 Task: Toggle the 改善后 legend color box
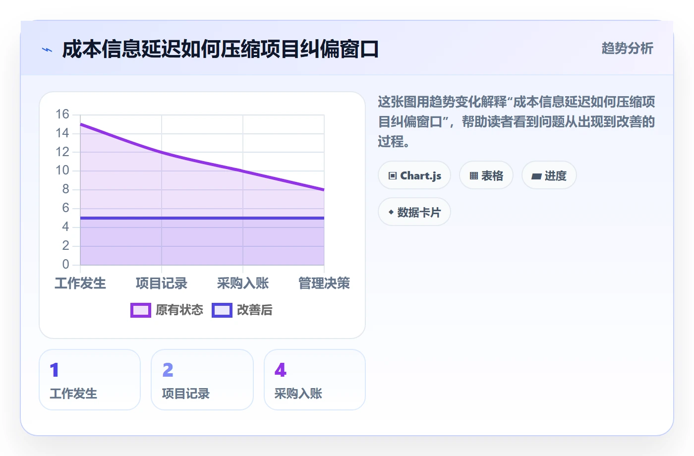point(222,310)
